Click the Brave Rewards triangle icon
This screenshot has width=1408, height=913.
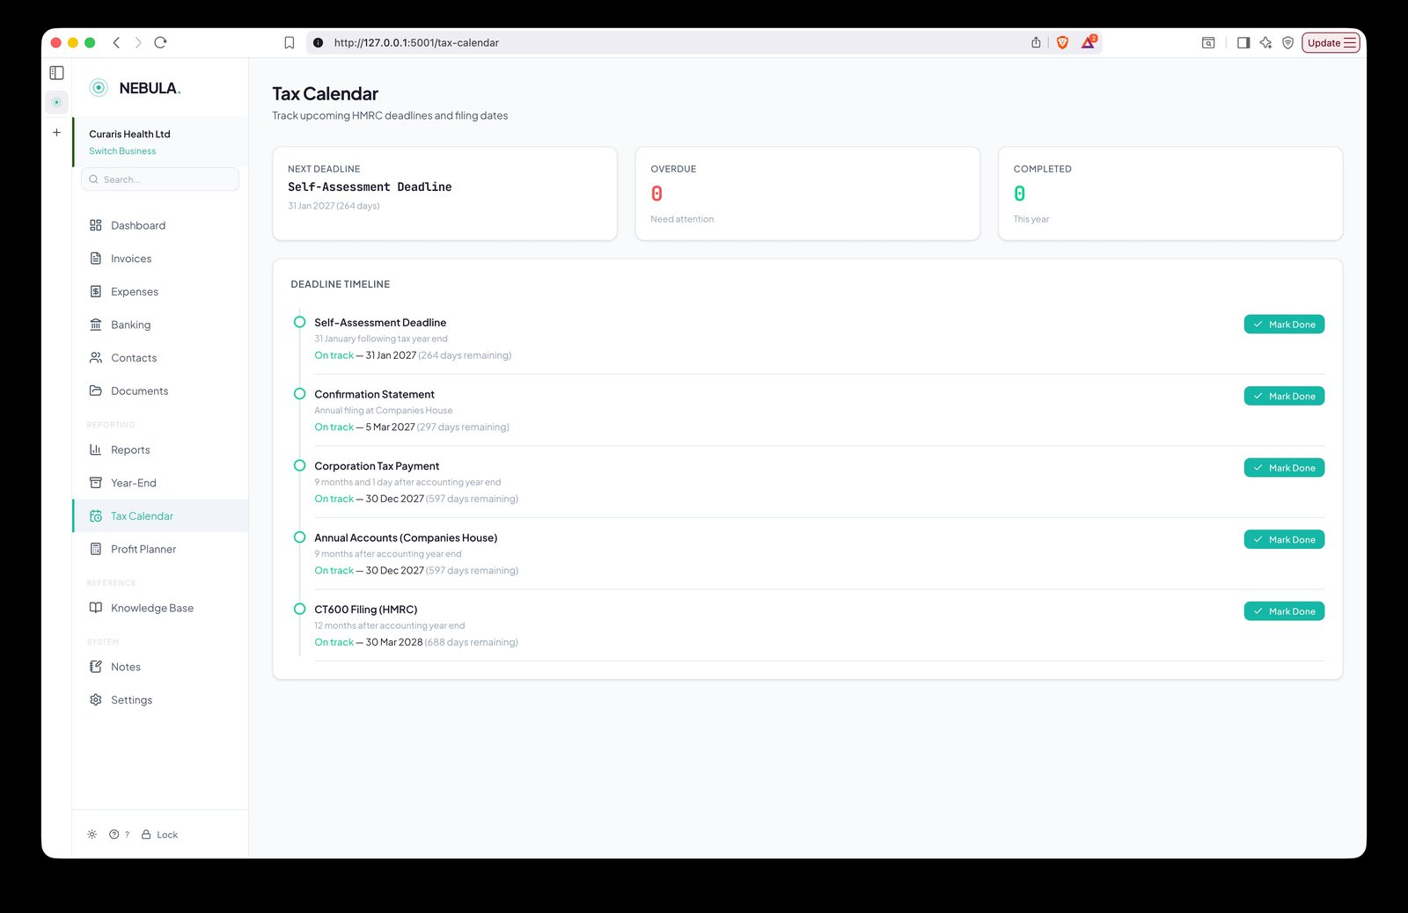click(x=1089, y=42)
